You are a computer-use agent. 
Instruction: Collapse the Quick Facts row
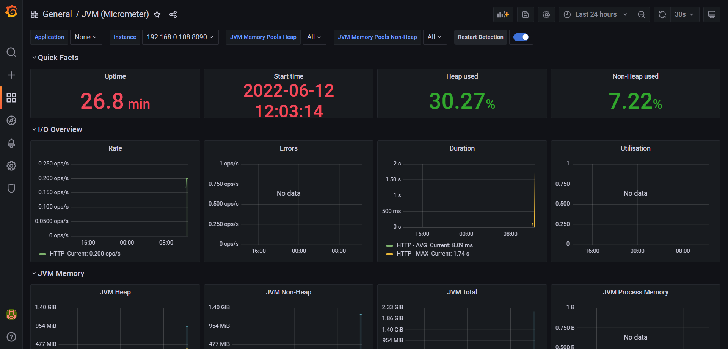pos(55,58)
